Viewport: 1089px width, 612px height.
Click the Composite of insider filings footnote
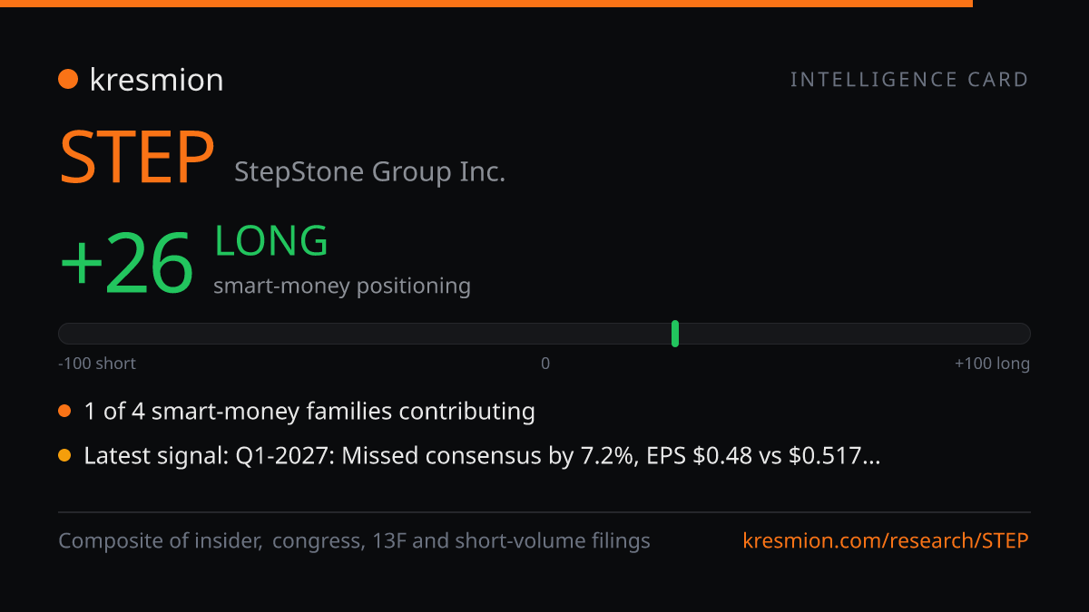click(x=354, y=541)
